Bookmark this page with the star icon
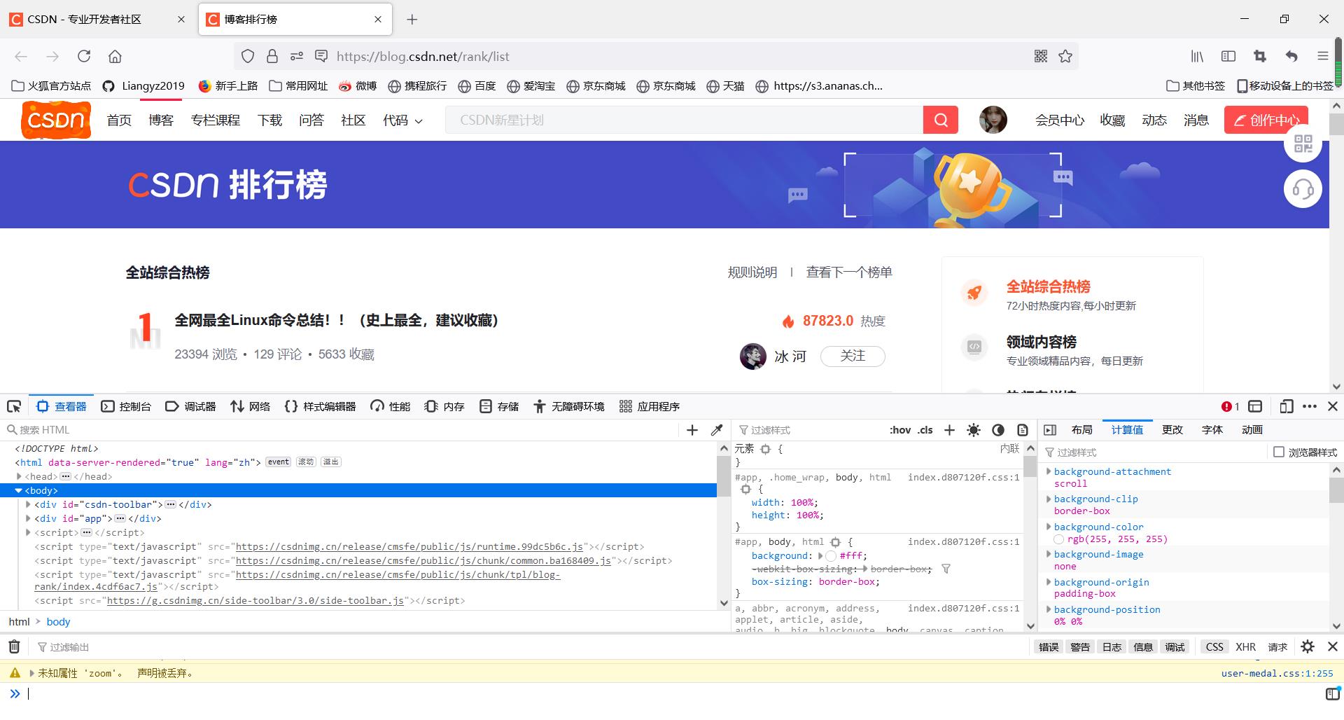 [1065, 56]
